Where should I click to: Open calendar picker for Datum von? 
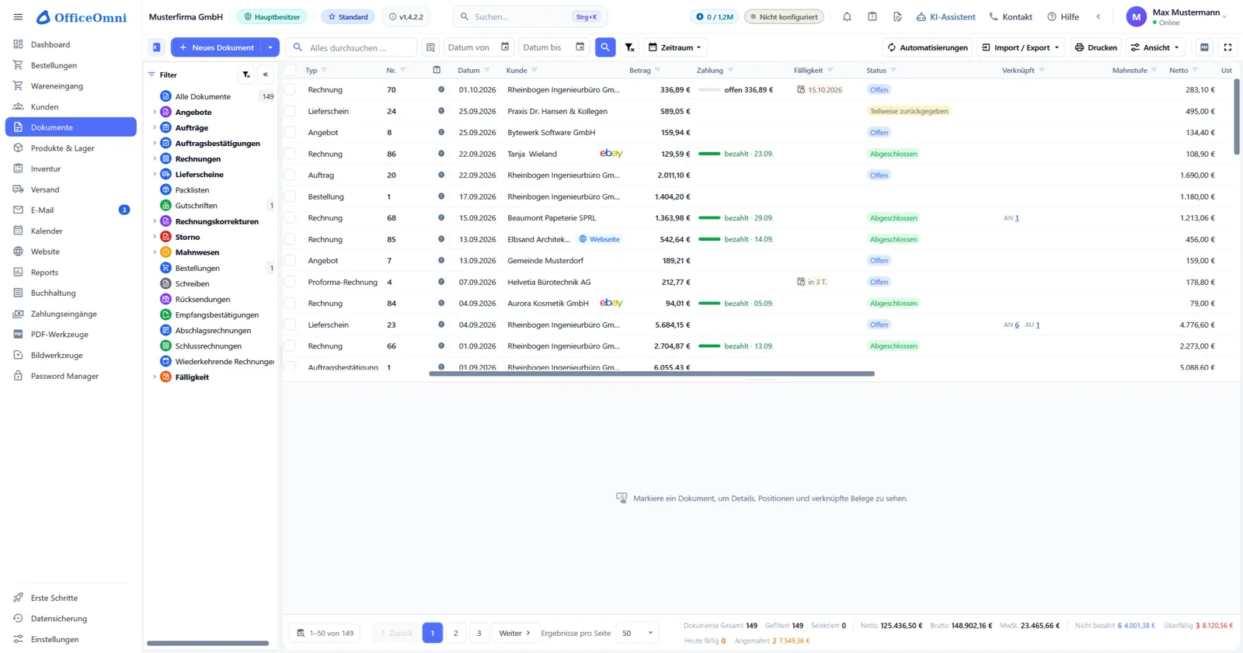[x=505, y=47]
